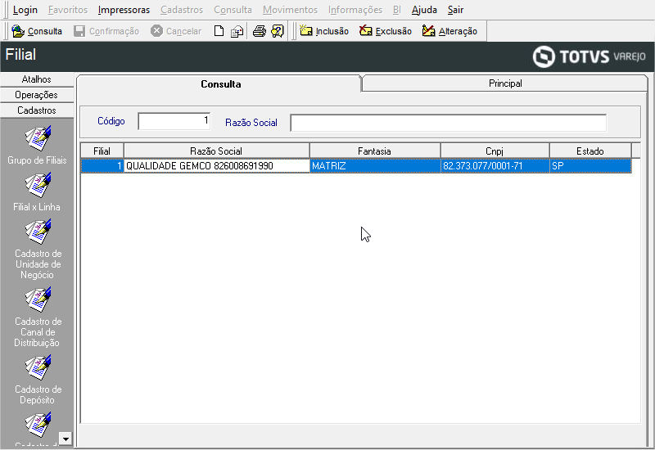Open the Cadastro de Depósito icon
Image resolution: width=655 pixels, height=450 pixels.
tap(37, 368)
